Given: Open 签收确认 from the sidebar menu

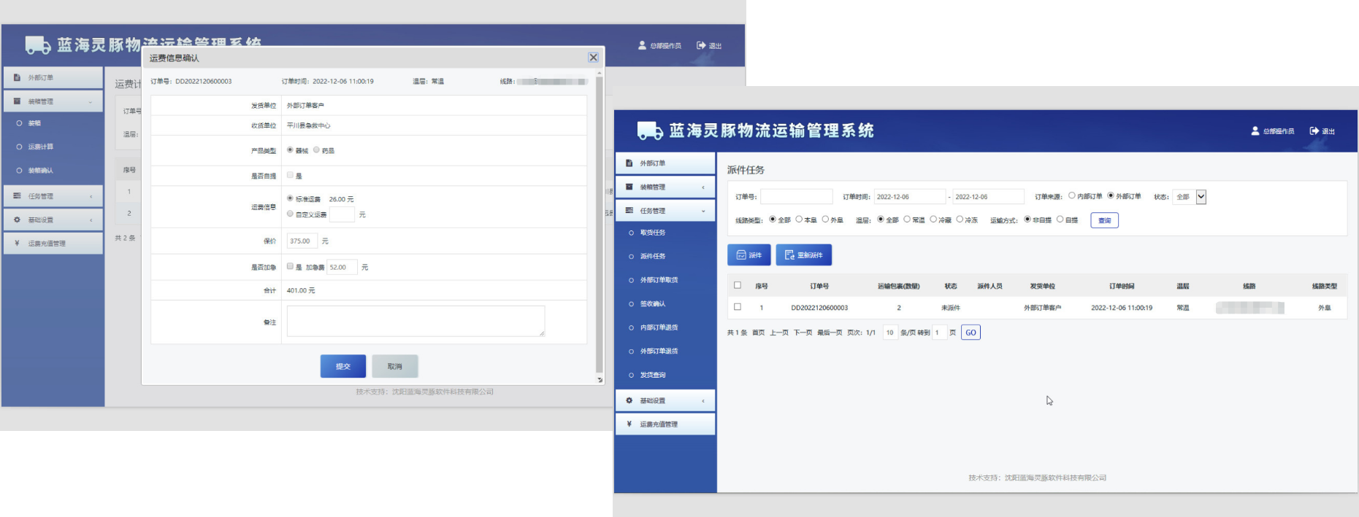Looking at the screenshot, I should pos(653,303).
